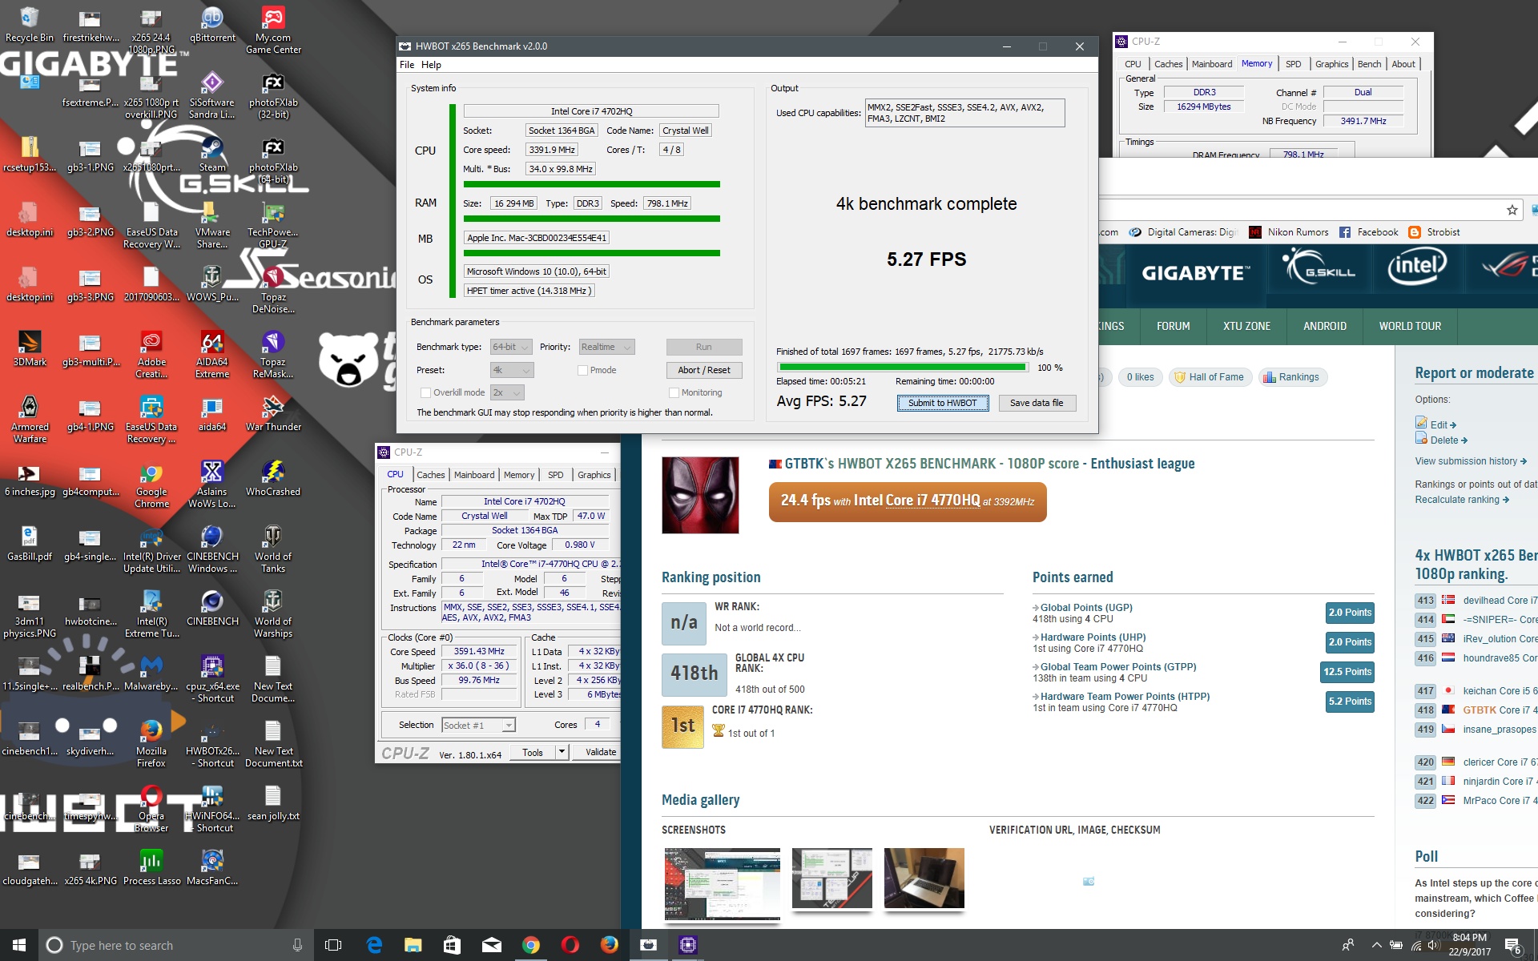Open Preset 4k dropdown
The width and height of the screenshot is (1538, 961).
(x=511, y=370)
